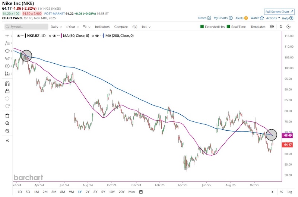Click the lock drawings icon
This screenshot has height=197, width=298.
(7, 91)
